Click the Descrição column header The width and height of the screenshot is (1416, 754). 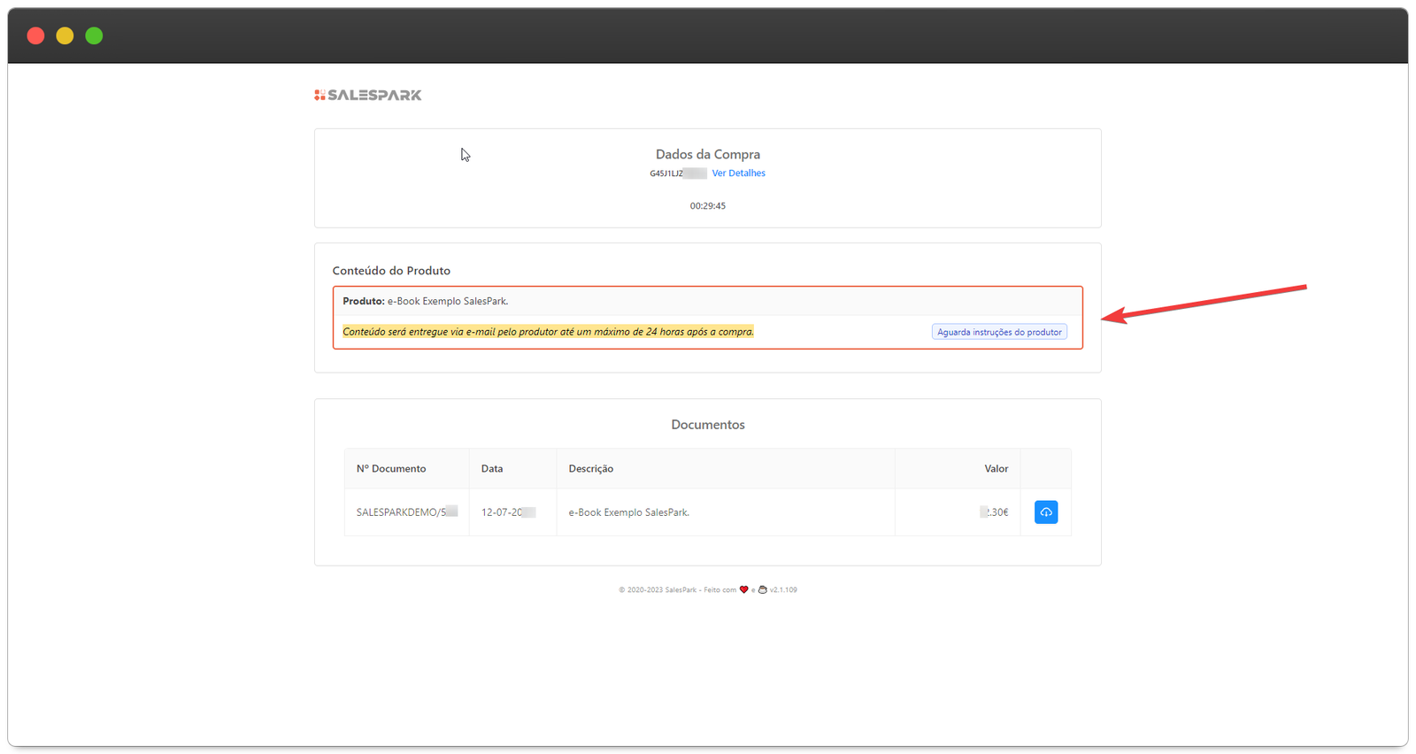[590, 469]
